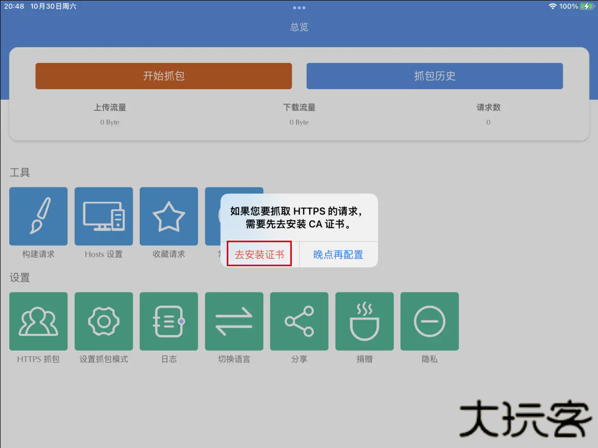Dismiss dialog with 晚点再配置
This screenshot has height=448, width=598.
point(338,254)
